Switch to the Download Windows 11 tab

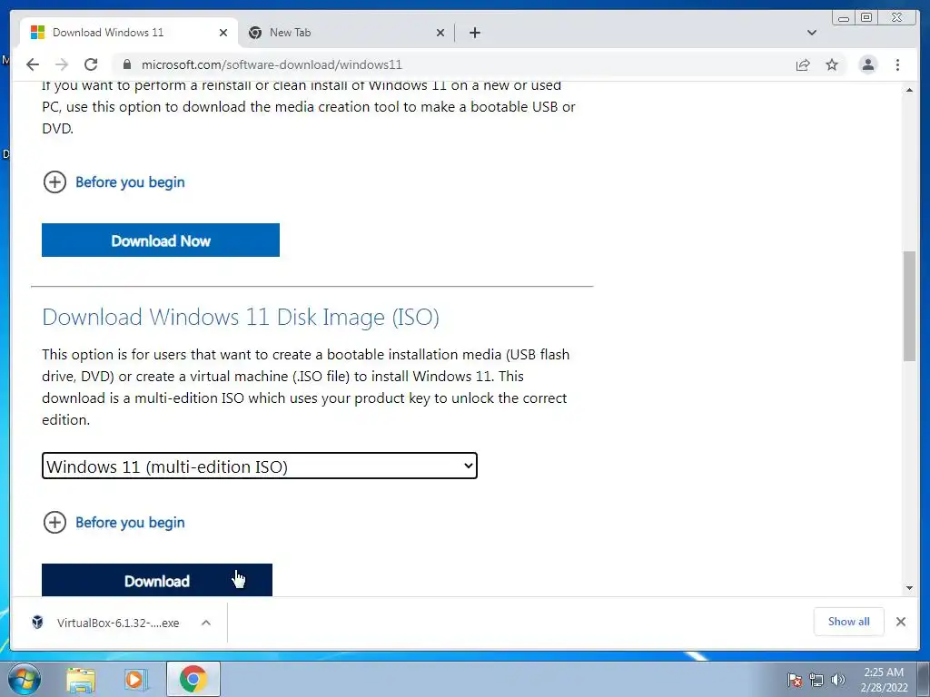coord(129,33)
